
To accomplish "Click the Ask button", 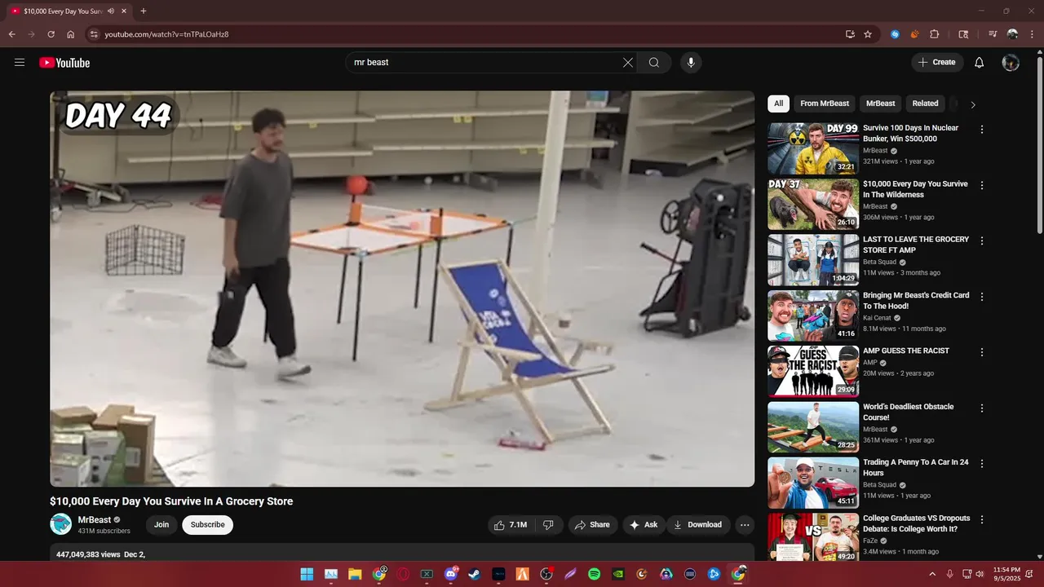I will pos(643,525).
